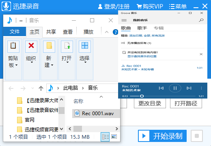Viewport: 211px width, 146px height.
Task: Click file list horizontal scroll right arrow
Action: (117, 129)
